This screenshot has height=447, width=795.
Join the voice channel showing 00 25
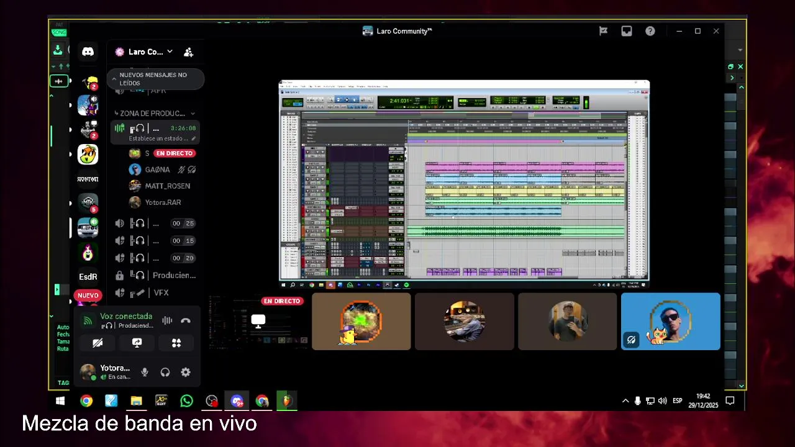[155, 223]
